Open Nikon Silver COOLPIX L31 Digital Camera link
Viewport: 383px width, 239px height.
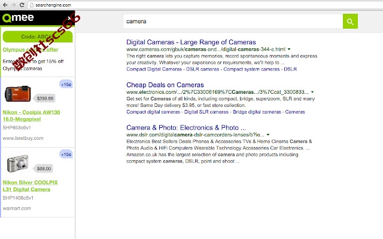tap(31, 186)
